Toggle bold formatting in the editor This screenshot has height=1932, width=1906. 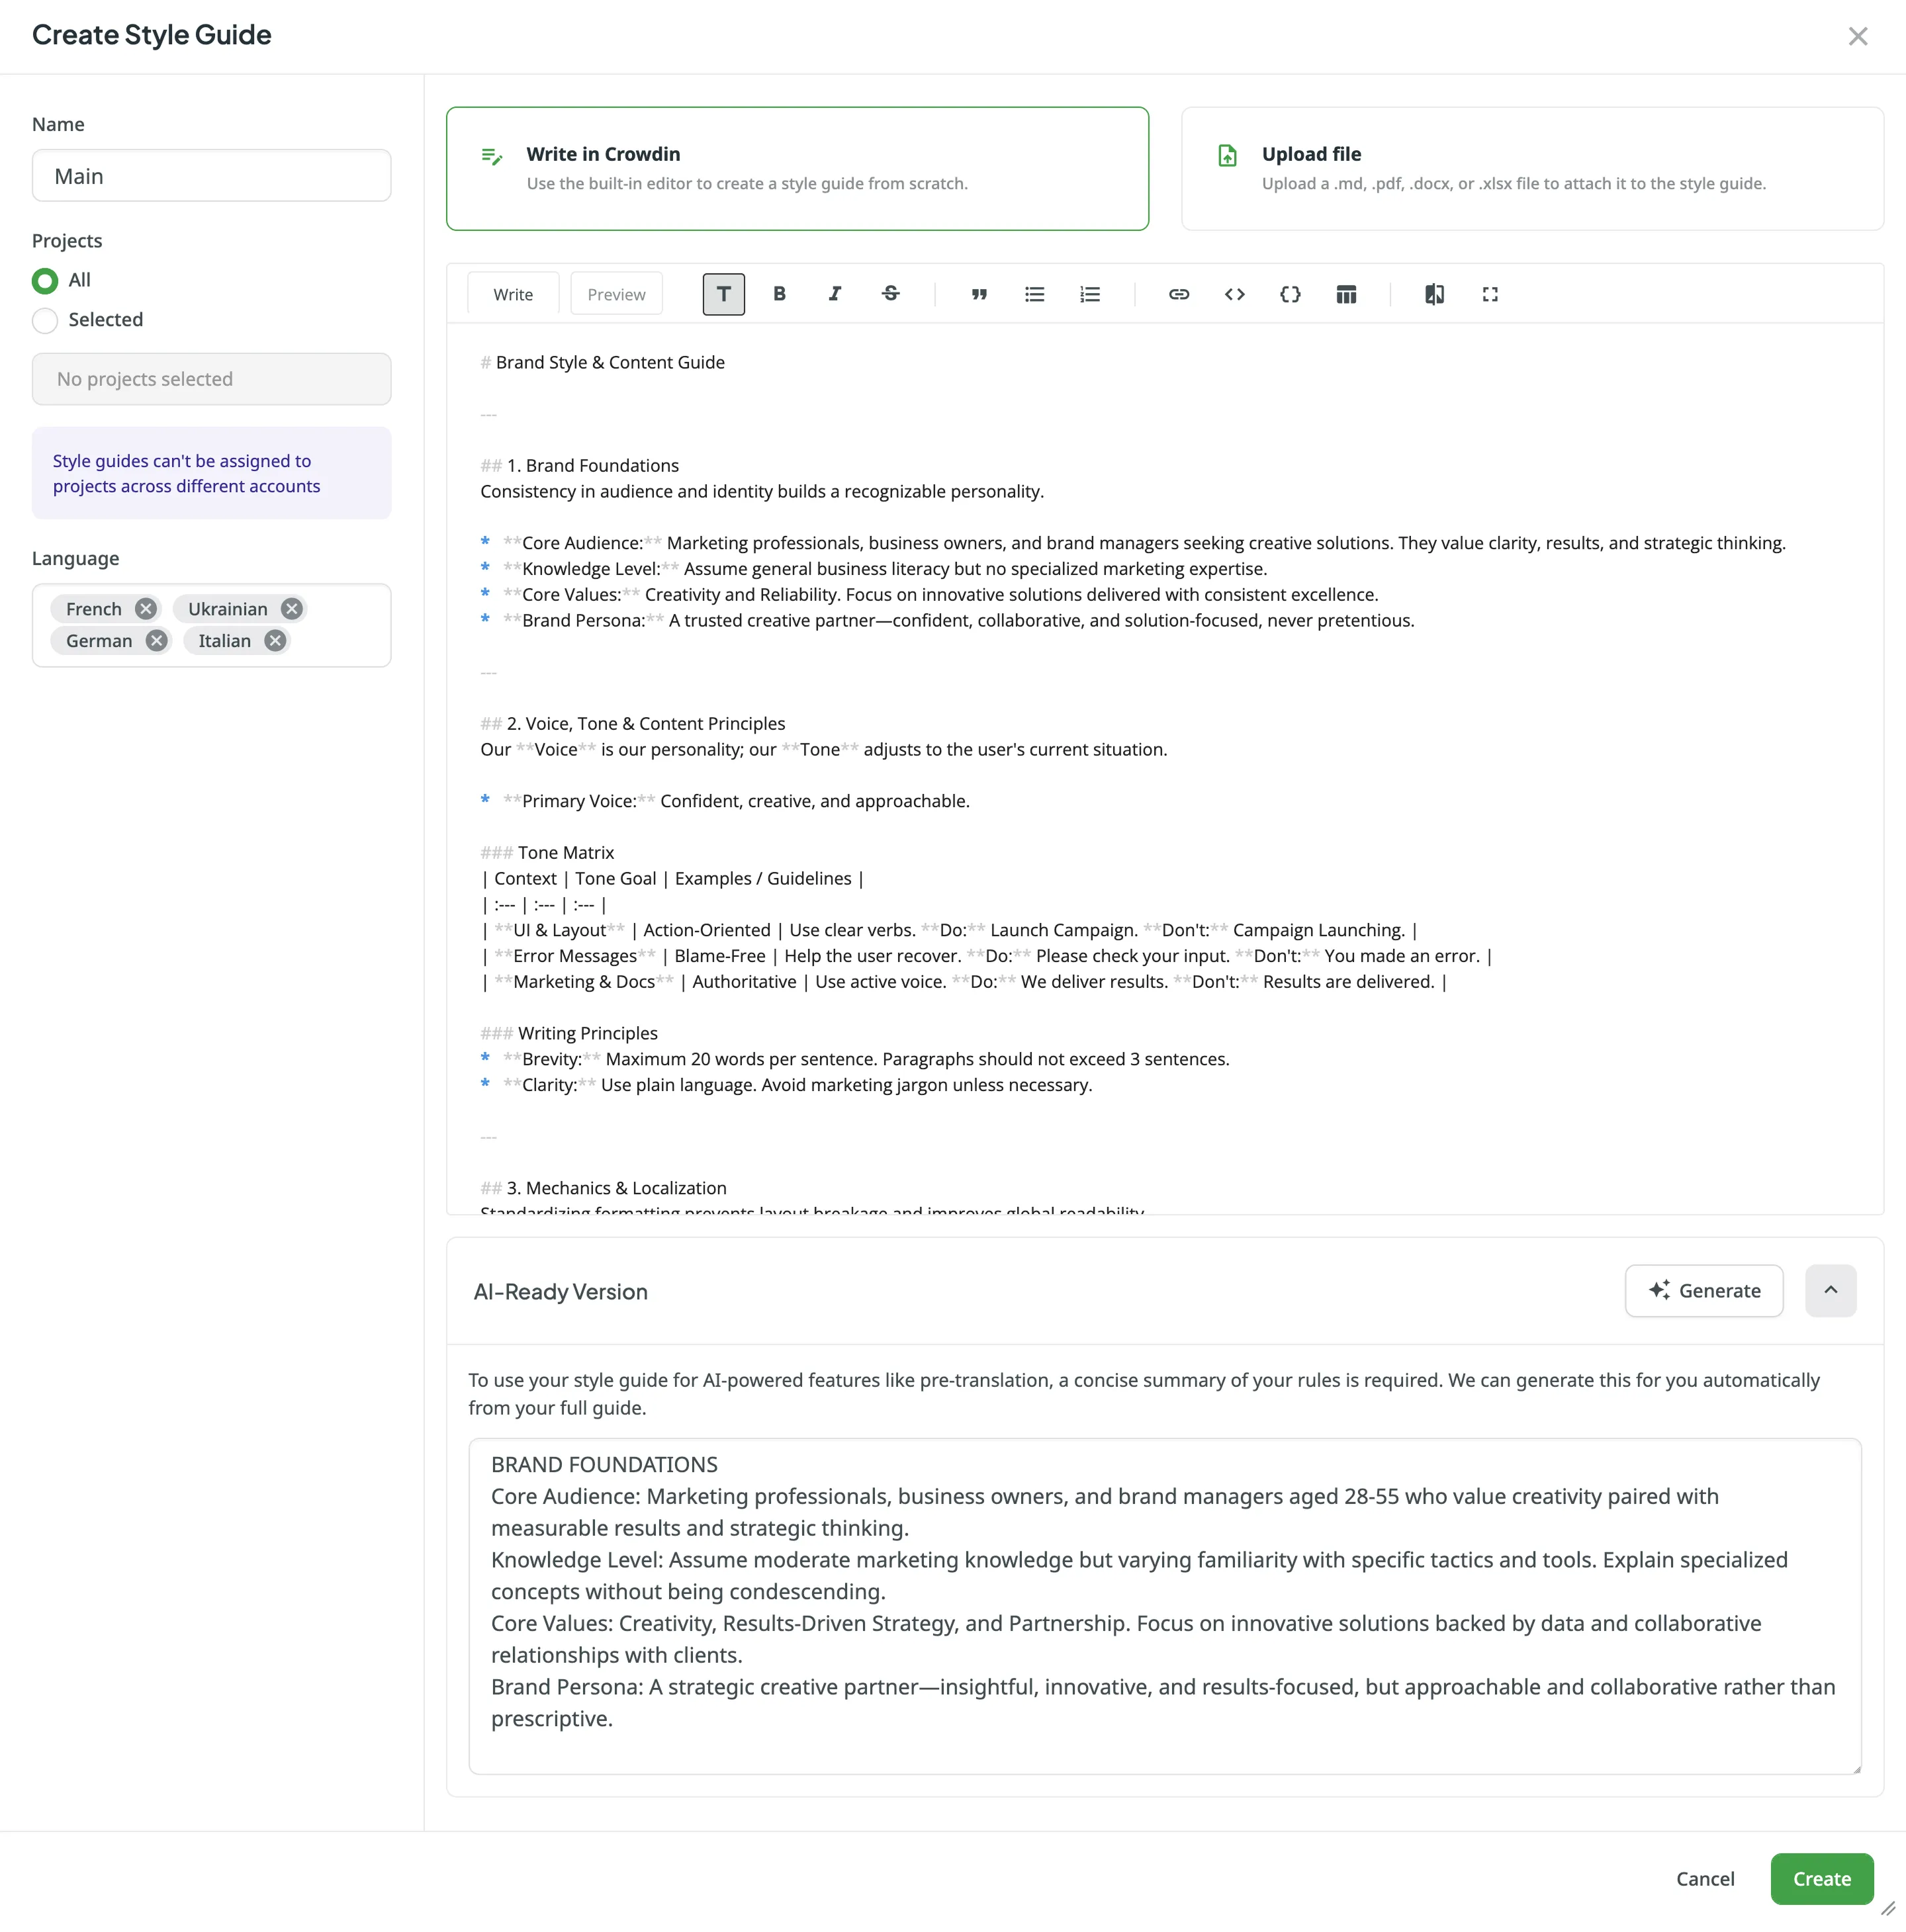click(x=779, y=293)
